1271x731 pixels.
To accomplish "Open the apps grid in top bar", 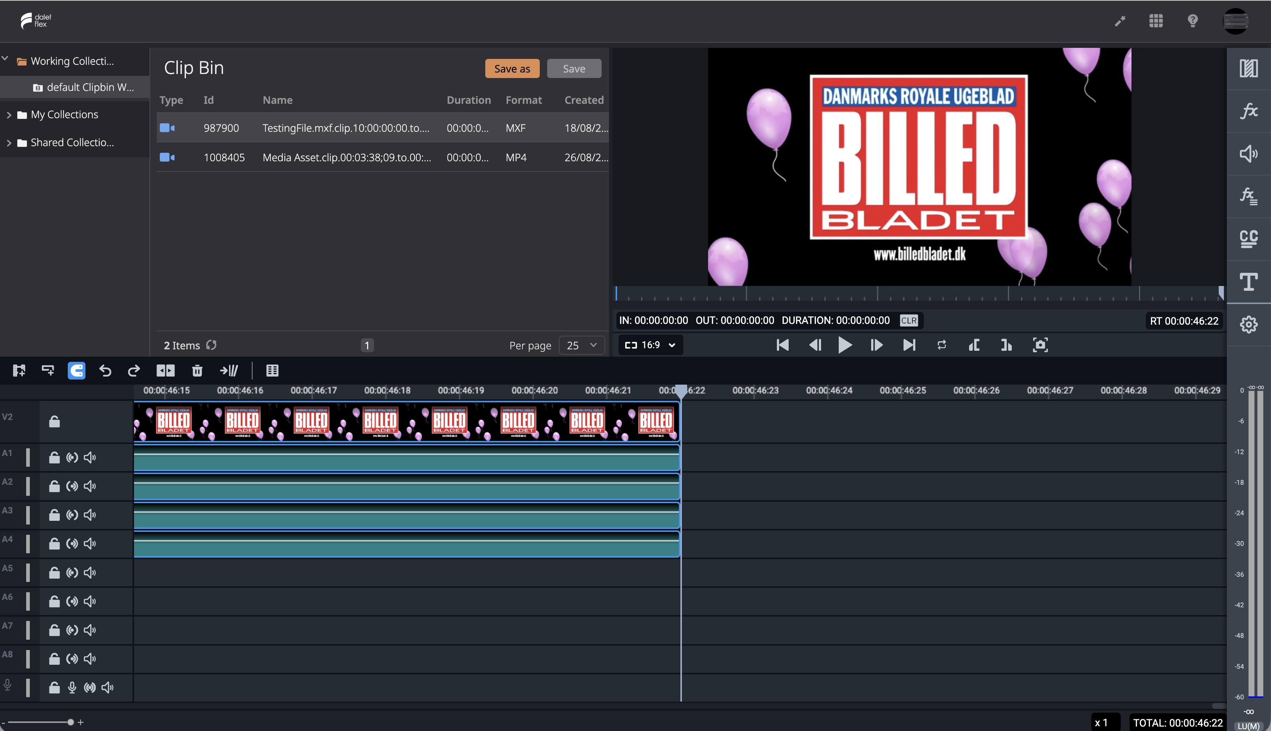I will click(x=1155, y=21).
